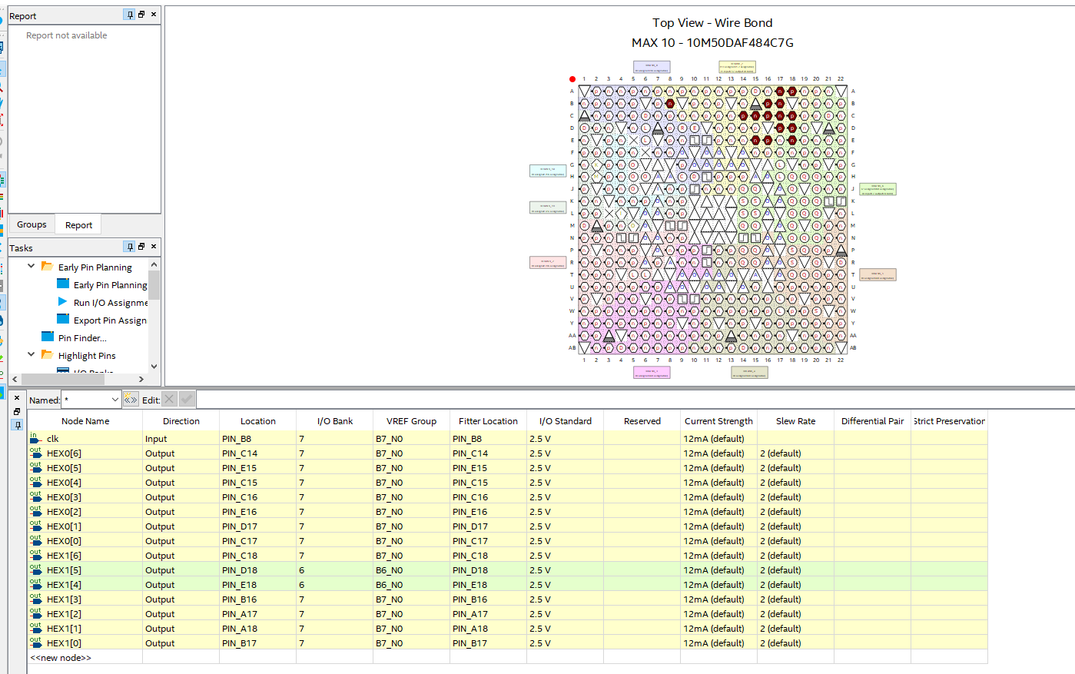Click the light green I/O bank legend at right

coord(878,189)
